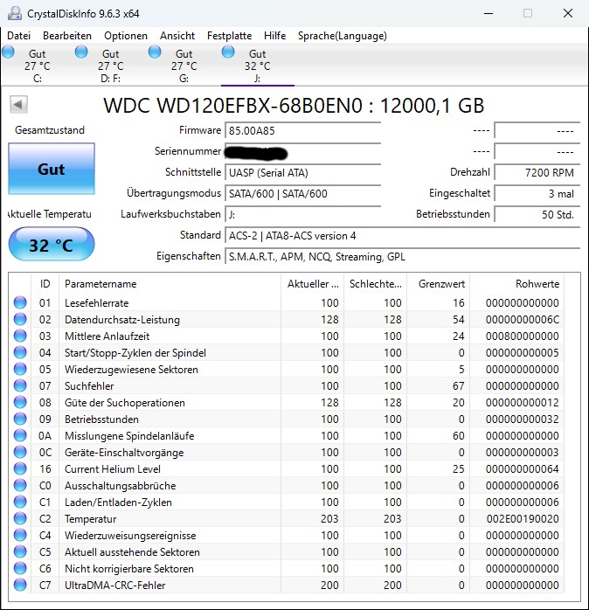The image size is (589, 610).
Task: Open the Optionen menu
Action: pyautogui.click(x=126, y=36)
